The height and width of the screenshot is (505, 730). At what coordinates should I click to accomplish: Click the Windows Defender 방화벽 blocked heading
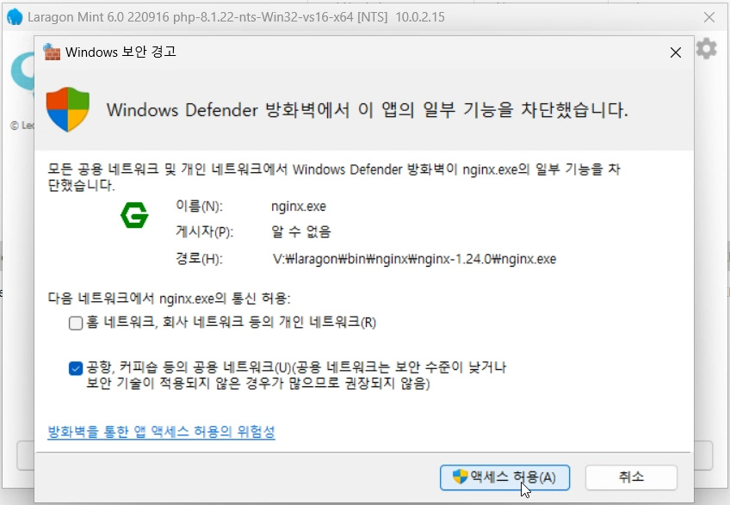(368, 110)
